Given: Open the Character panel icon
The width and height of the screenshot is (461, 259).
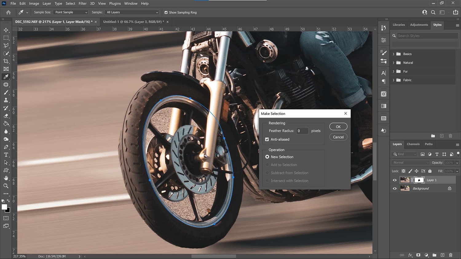Looking at the screenshot, I should [384, 73].
